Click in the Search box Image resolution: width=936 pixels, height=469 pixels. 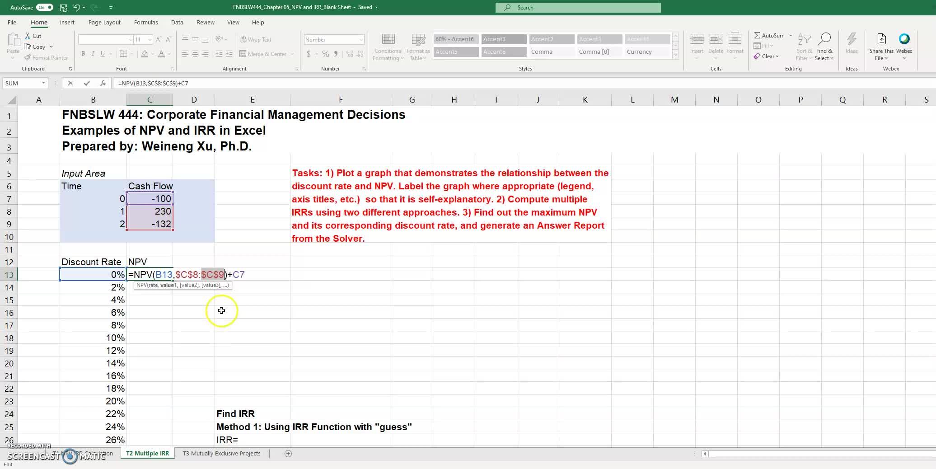(578, 7)
